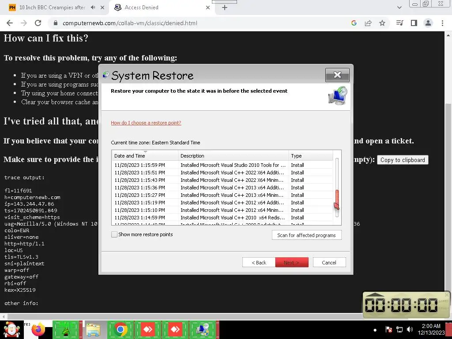The image size is (452, 339).
Task: Enable Show more restore points
Action: (x=114, y=234)
